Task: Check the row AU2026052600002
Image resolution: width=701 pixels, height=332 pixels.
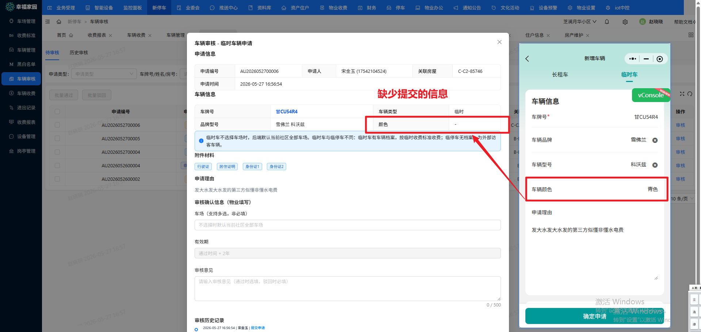Action: point(57,179)
